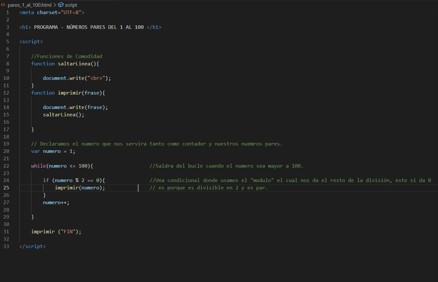Click the var numero = 1 statement
This screenshot has height=282, width=438.
(53, 151)
